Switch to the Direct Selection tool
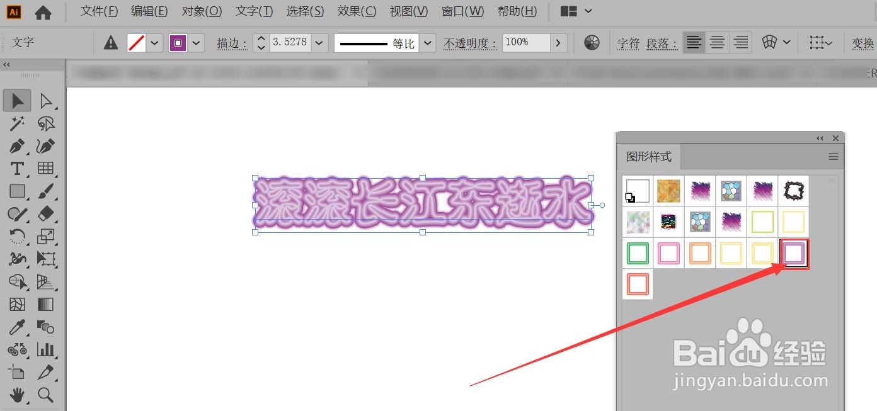The height and width of the screenshot is (411, 877). pyautogui.click(x=47, y=100)
